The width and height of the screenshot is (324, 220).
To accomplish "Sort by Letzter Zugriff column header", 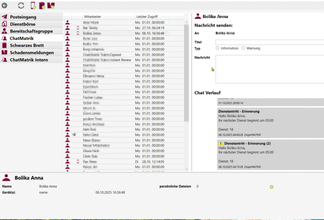I will [151, 16].
